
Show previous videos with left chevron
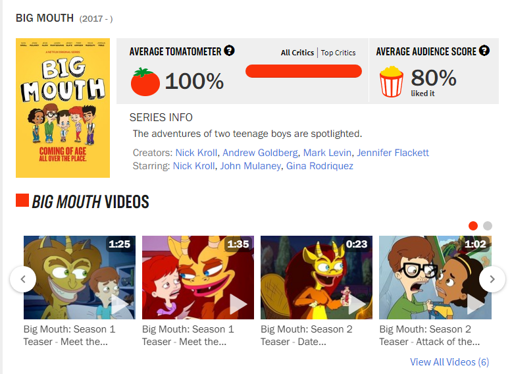pos(23,279)
